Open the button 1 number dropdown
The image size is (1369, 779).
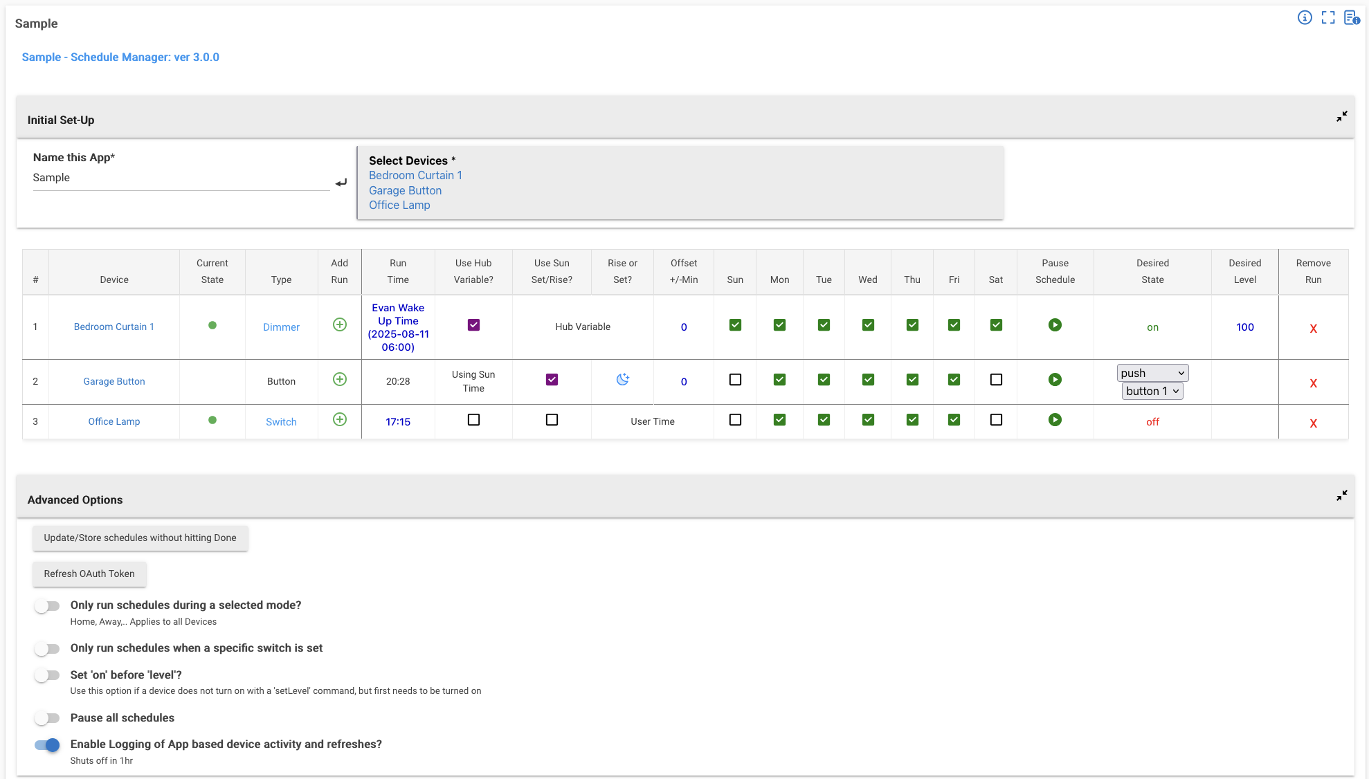[1152, 391]
